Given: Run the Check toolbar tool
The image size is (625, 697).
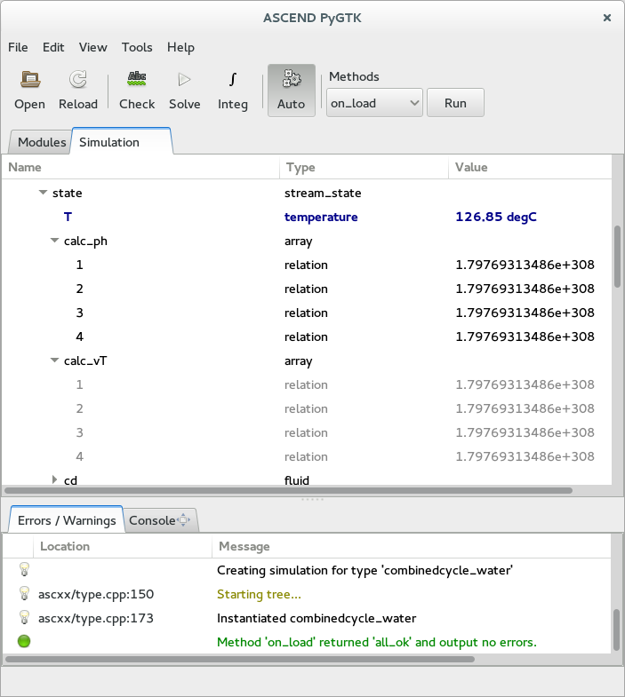Looking at the screenshot, I should pyautogui.click(x=137, y=81).
